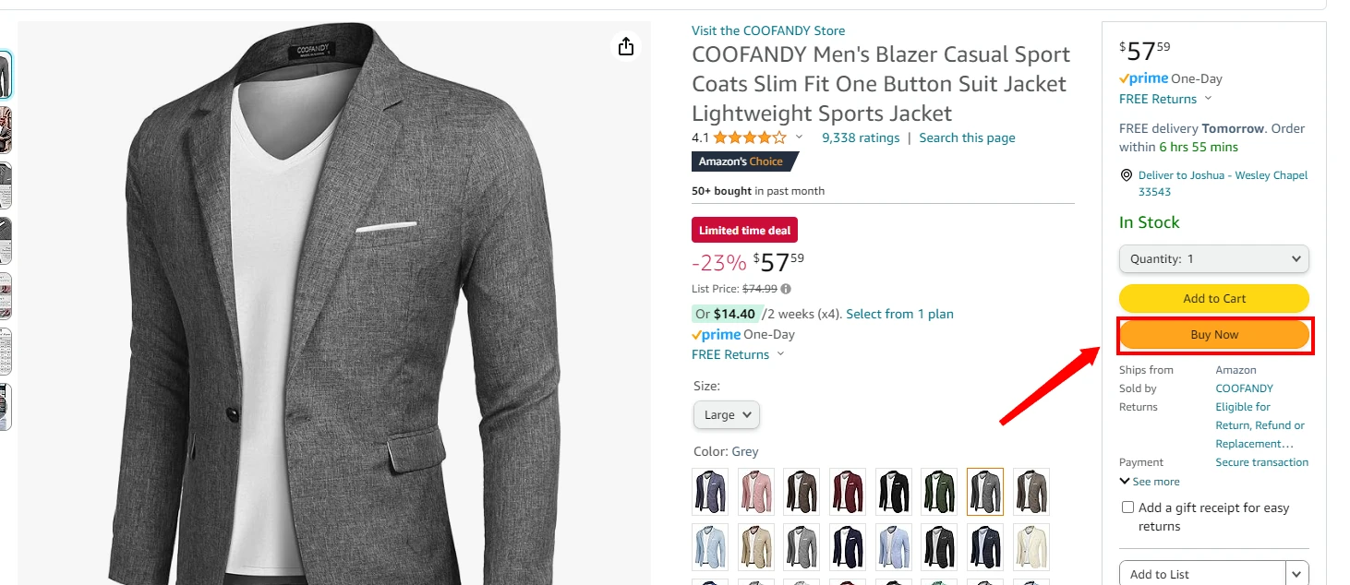The height and width of the screenshot is (585, 1350).
Task: Open the Quantity dropdown
Action: tap(1214, 259)
